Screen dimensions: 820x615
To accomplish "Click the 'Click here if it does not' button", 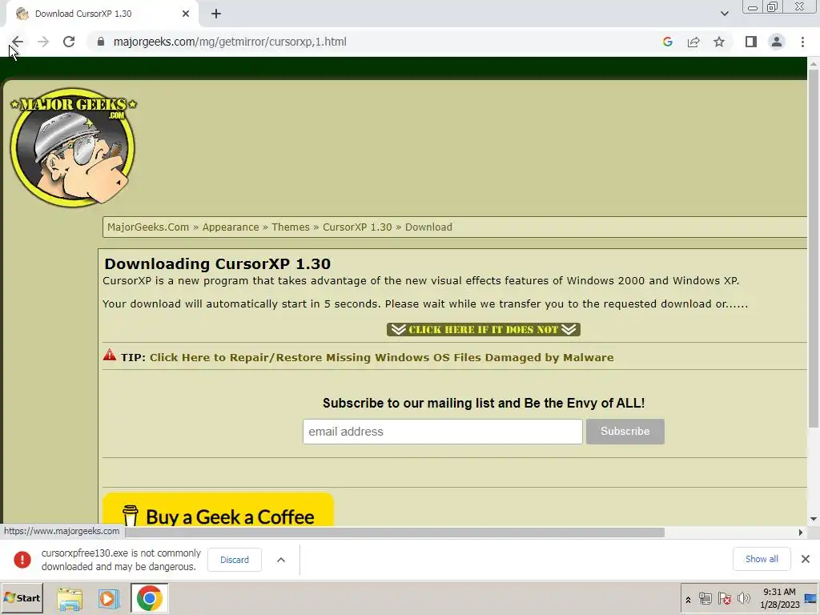I will tap(483, 329).
